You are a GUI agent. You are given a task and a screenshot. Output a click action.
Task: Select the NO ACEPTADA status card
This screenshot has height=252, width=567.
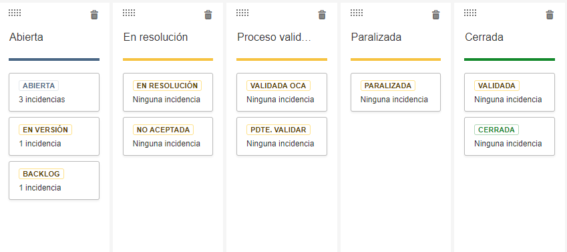point(168,136)
